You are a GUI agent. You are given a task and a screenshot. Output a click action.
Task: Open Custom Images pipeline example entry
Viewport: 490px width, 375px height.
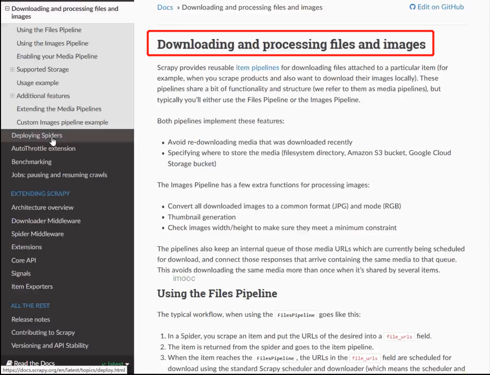62,122
